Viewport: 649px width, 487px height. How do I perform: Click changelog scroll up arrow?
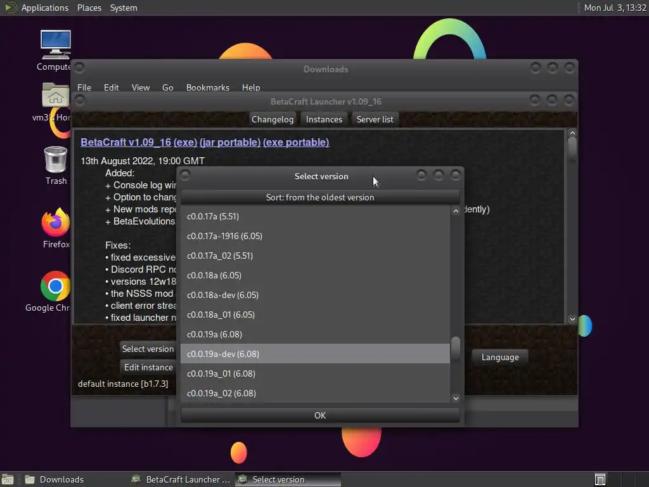click(x=572, y=133)
